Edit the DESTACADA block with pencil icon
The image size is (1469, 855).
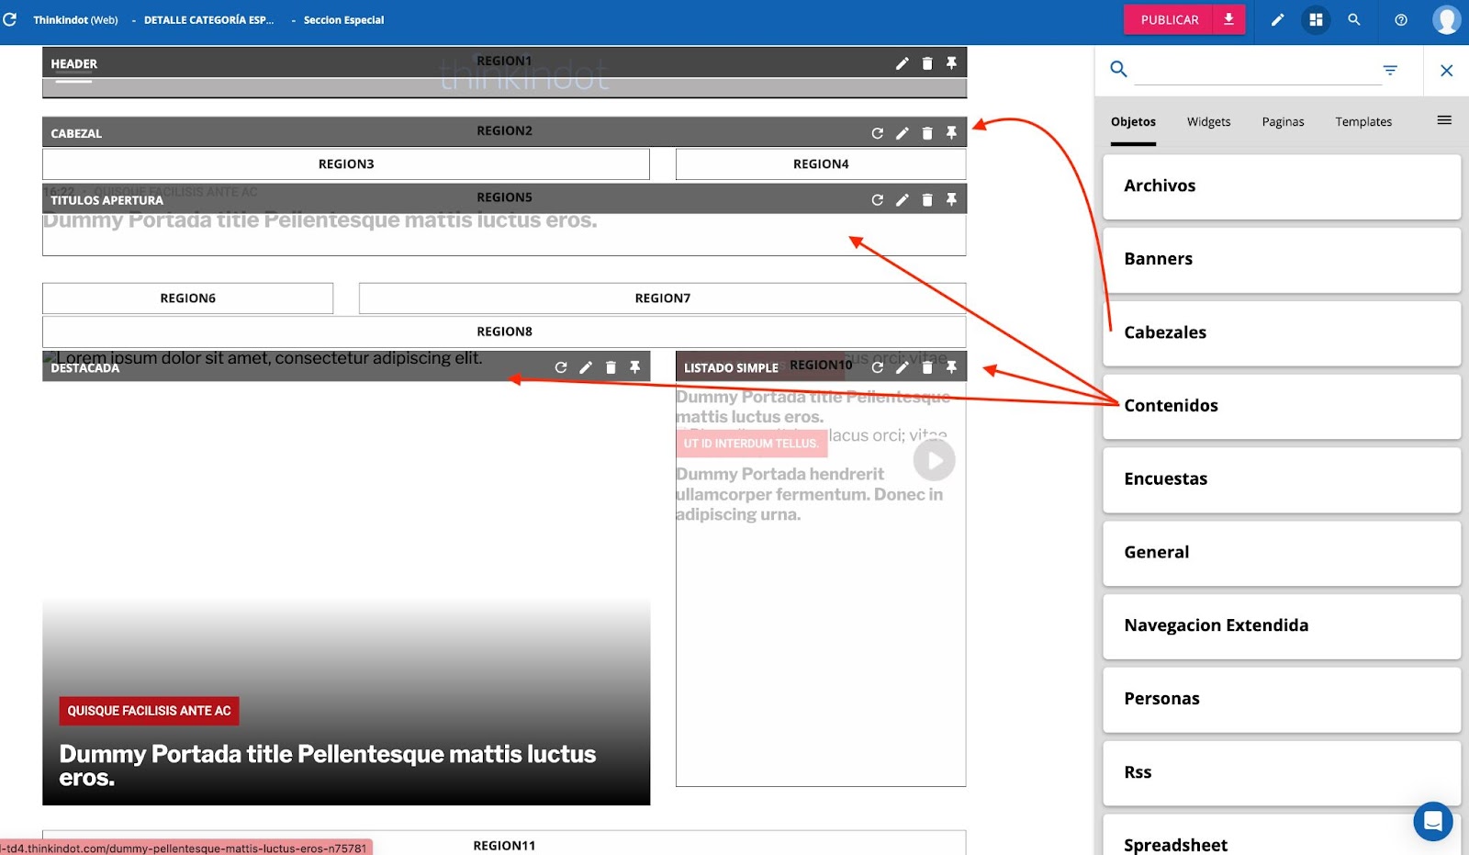tap(586, 367)
